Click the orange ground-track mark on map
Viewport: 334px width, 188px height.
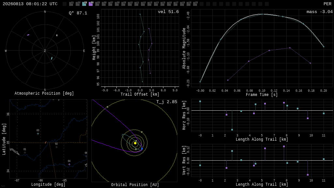(x=46, y=142)
